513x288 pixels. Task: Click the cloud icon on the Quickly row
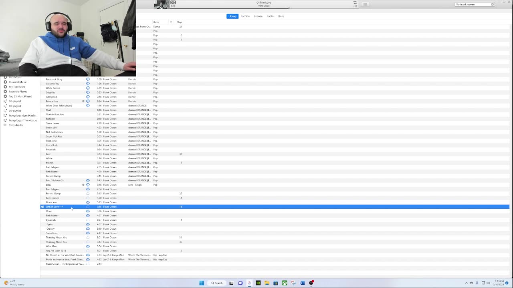[88, 229]
